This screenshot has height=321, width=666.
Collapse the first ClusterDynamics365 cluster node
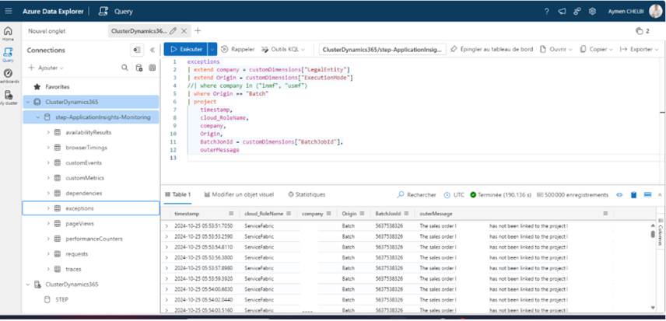pos(27,102)
